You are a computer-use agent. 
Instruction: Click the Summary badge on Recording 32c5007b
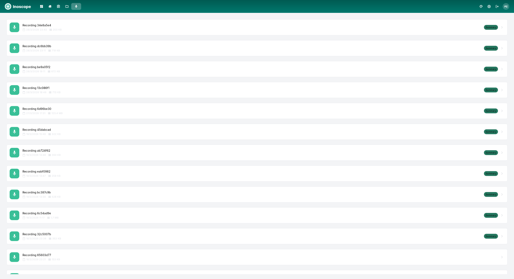coord(491,236)
